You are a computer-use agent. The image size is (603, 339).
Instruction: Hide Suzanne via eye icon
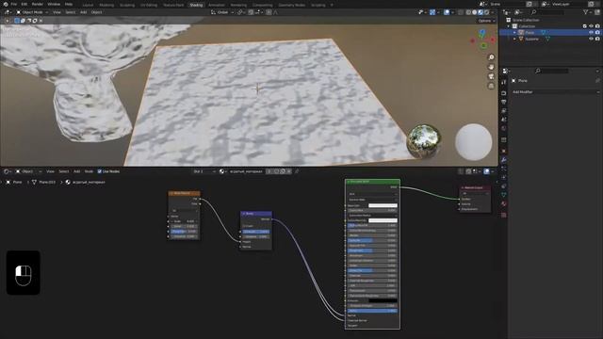coord(591,40)
